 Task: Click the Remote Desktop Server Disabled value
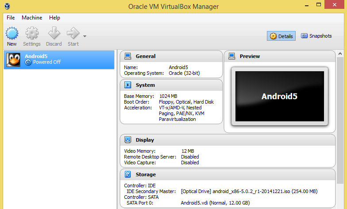coord(190,157)
